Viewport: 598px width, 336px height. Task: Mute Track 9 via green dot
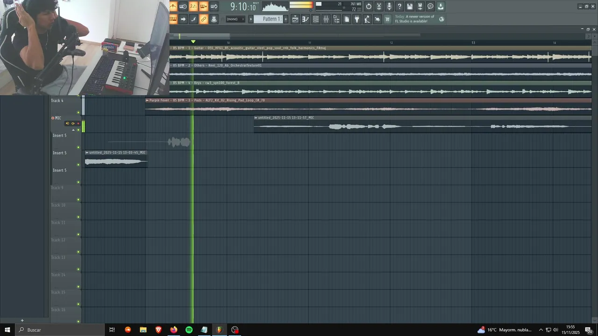(x=78, y=200)
